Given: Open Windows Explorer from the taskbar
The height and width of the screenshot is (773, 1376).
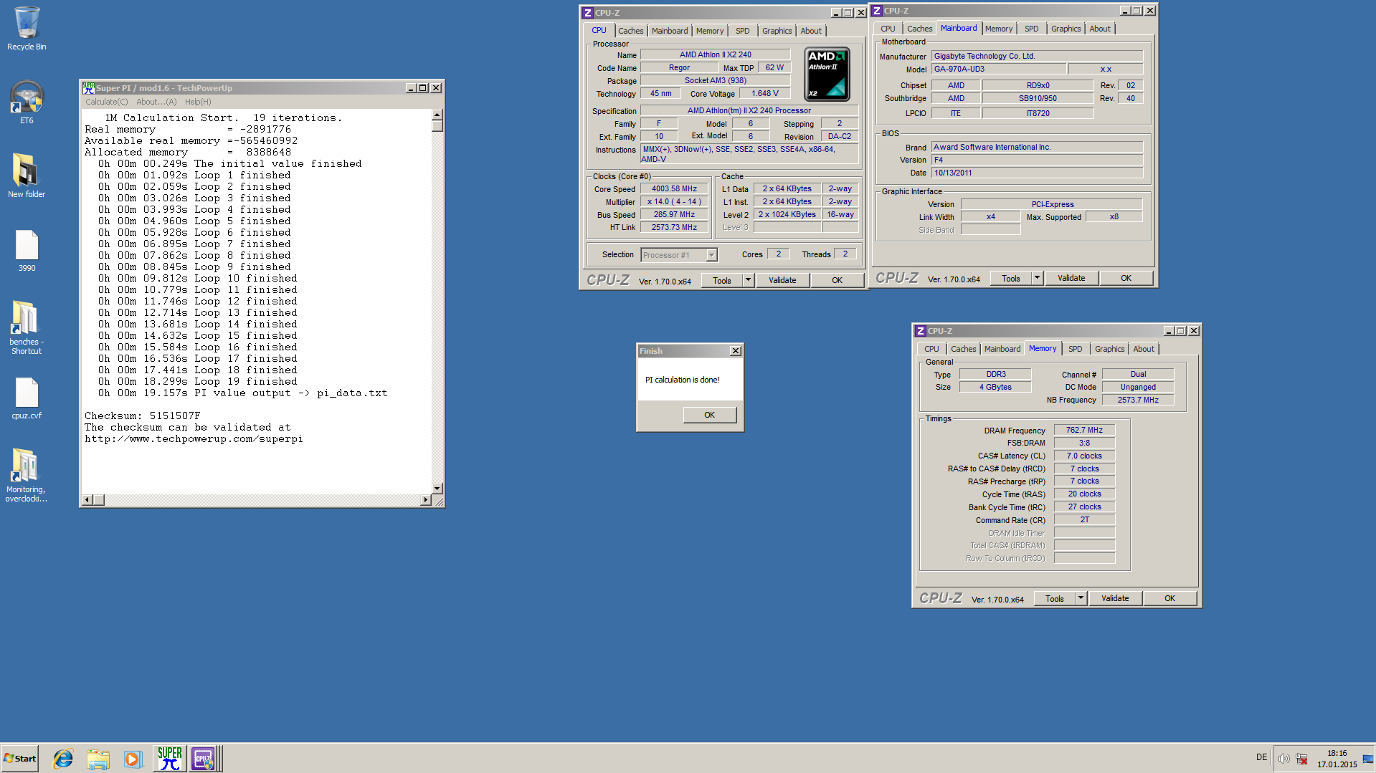Looking at the screenshot, I should [98, 758].
